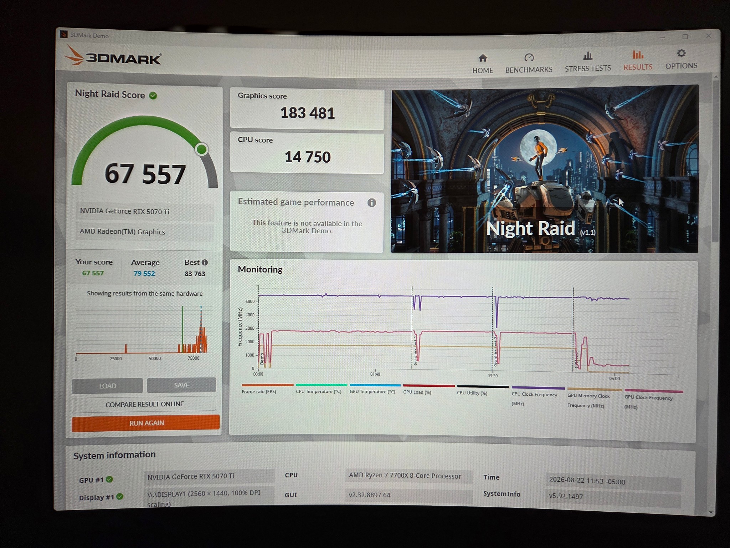Open Estimated game performance info icon
The width and height of the screenshot is (730, 548).
point(371,203)
